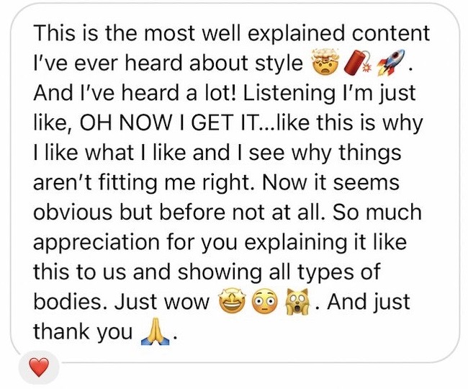Image resolution: width=468 pixels, height=389 pixels.
Task: Click the word "content" in first line
Action: point(391,33)
